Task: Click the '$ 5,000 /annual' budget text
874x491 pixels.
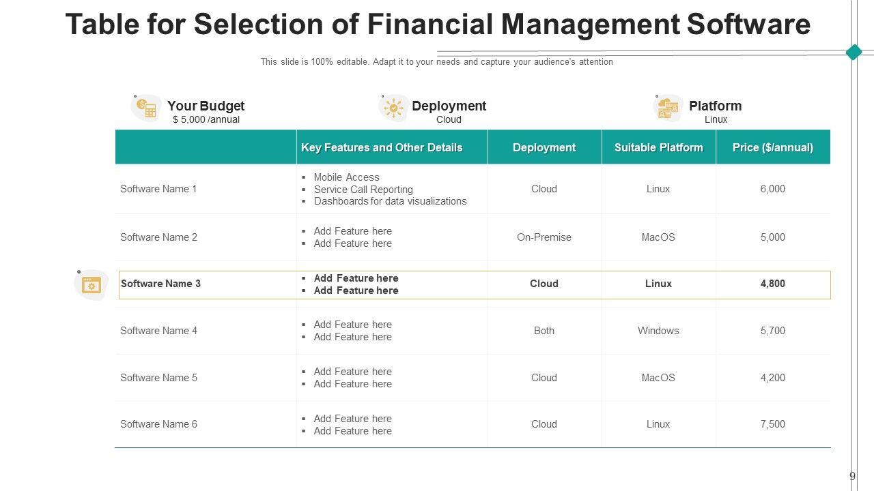Action: pyautogui.click(x=206, y=119)
